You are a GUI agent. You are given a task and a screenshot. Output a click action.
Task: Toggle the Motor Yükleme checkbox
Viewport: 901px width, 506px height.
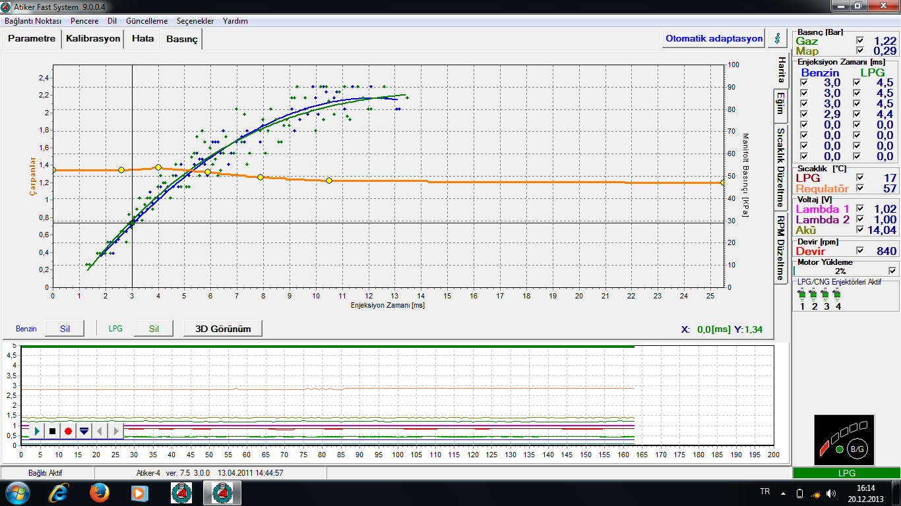click(x=892, y=271)
